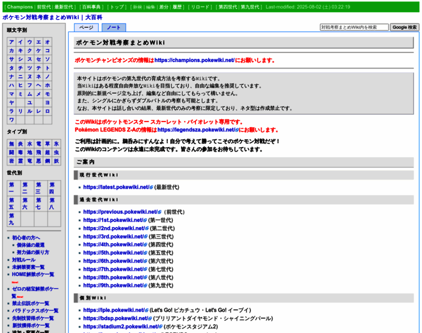This screenshot has width=422, height=333.
Task: Select サ in the kana index
Action: click(x=12, y=59)
